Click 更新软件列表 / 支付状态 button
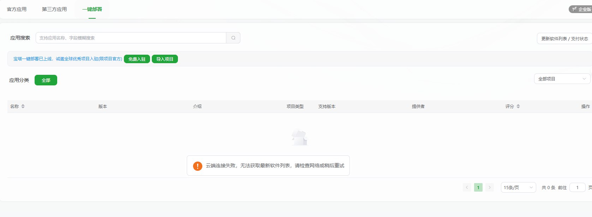The image size is (592, 217). (564, 38)
